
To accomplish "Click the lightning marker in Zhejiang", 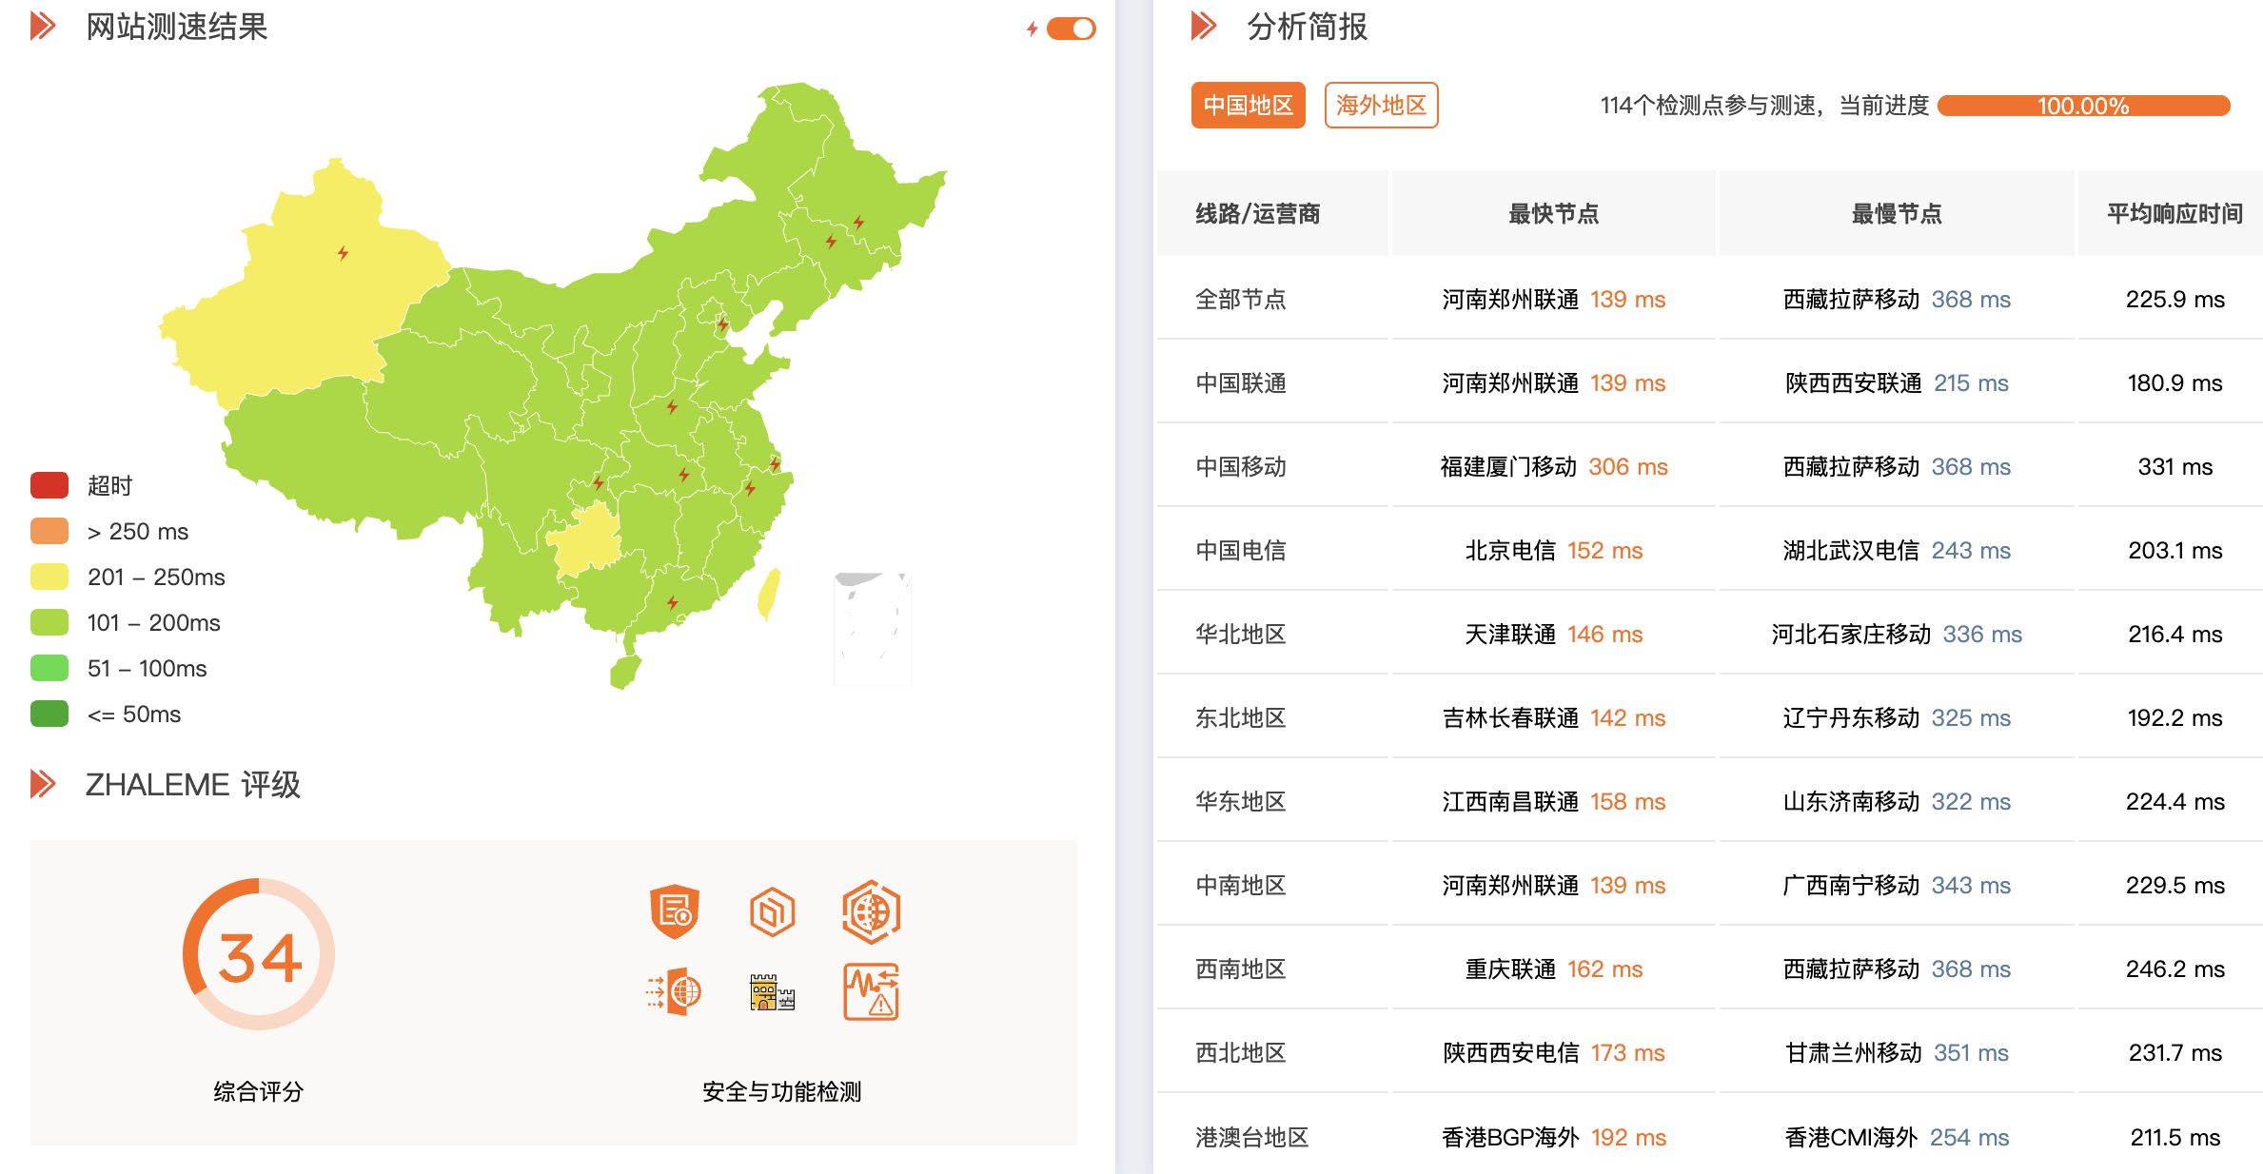I will pyautogui.click(x=750, y=488).
